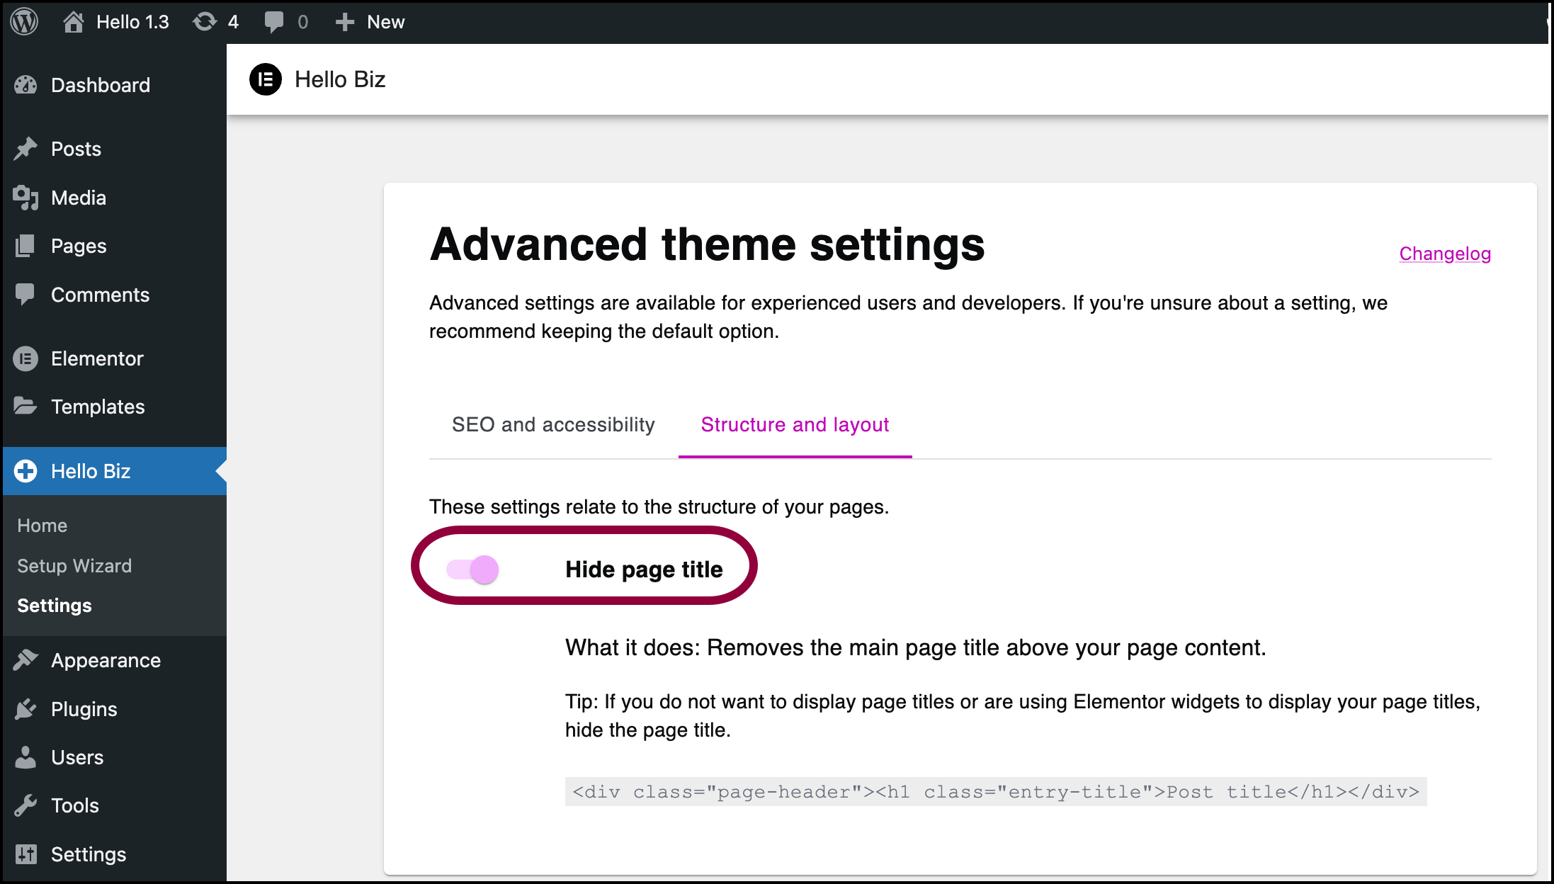Click the plus New icon in admin bar

(x=345, y=22)
